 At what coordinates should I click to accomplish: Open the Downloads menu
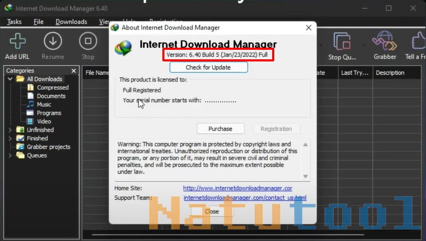tap(71, 22)
